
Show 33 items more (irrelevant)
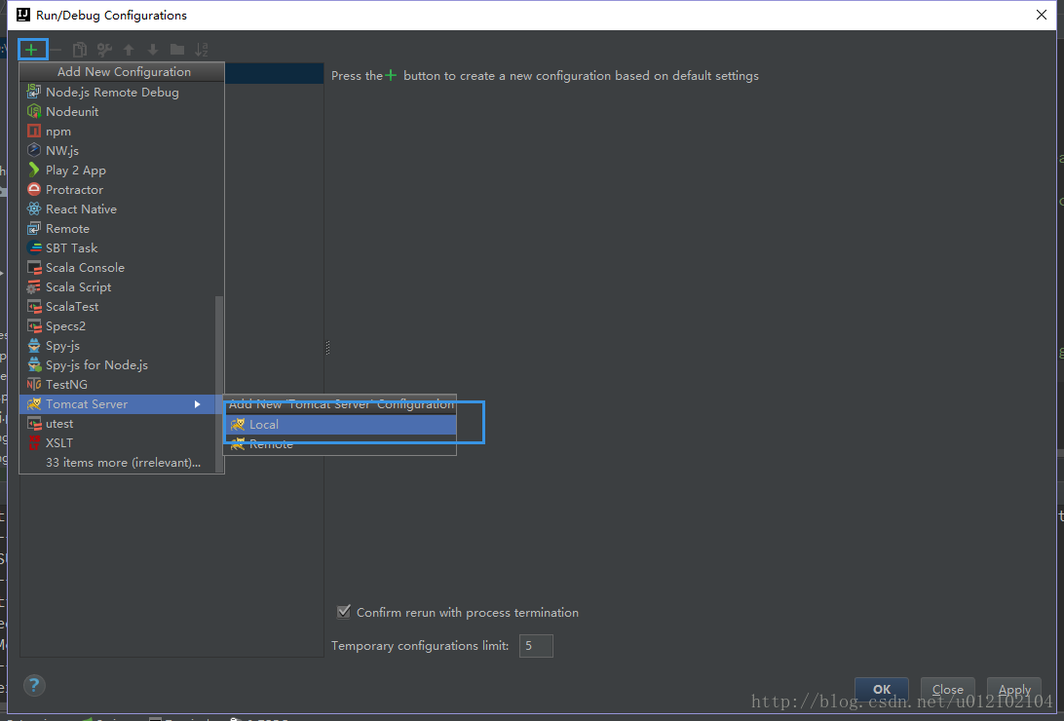tap(123, 463)
